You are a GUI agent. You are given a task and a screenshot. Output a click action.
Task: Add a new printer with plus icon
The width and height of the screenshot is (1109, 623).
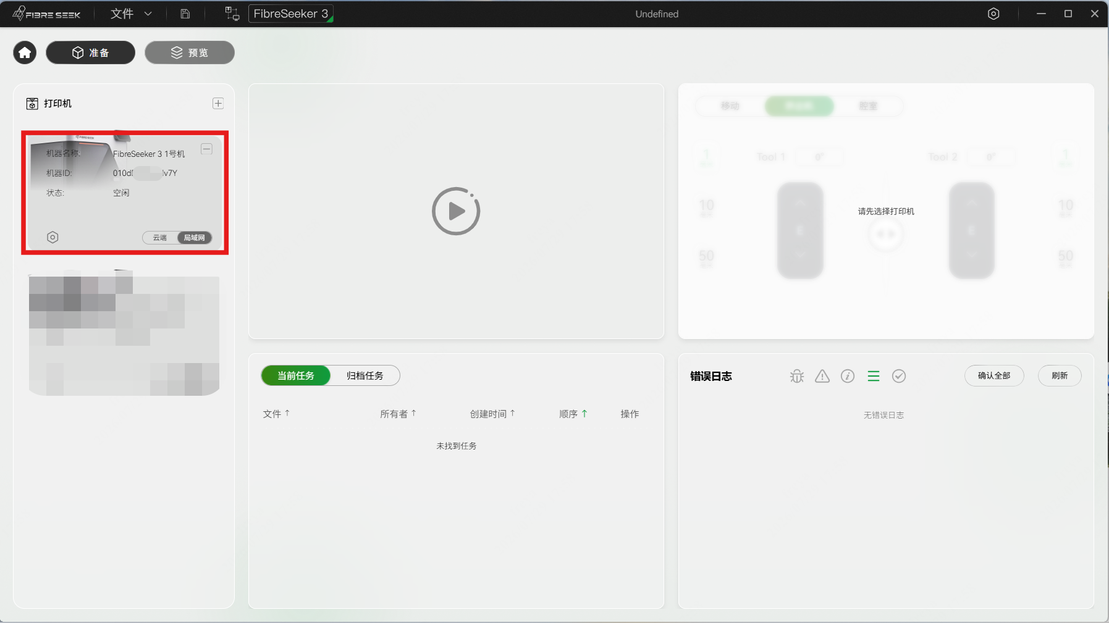(x=218, y=103)
